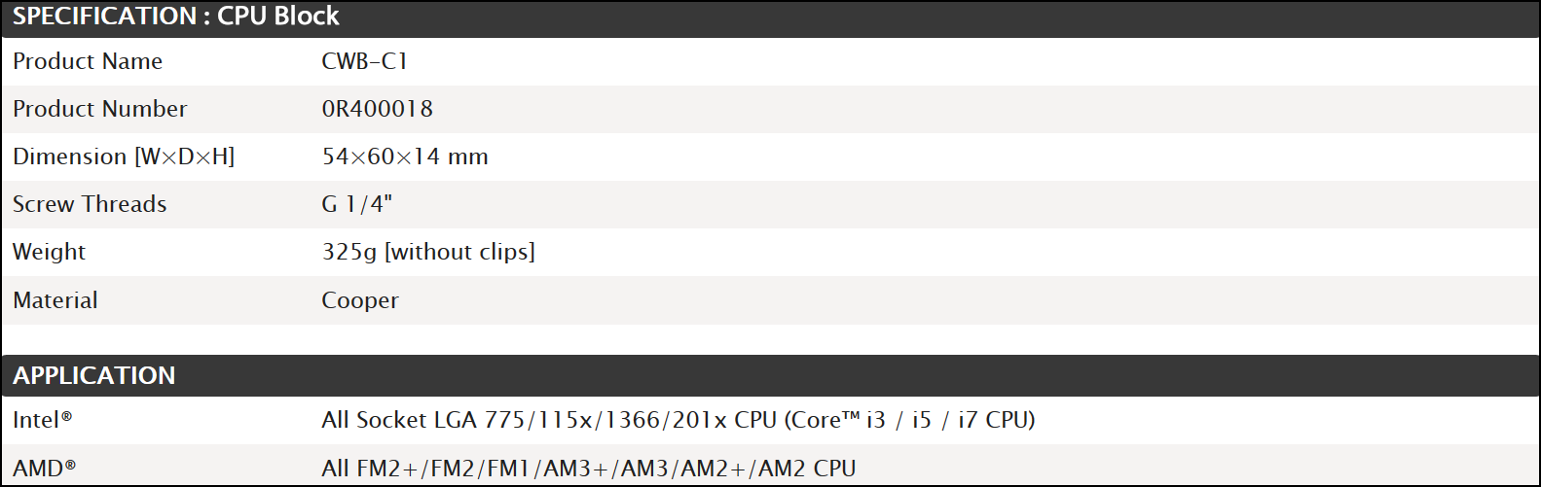This screenshot has height=487, width=1541.
Task: Select the Dimension [W×D×H] label
Action: (x=124, y=157)
